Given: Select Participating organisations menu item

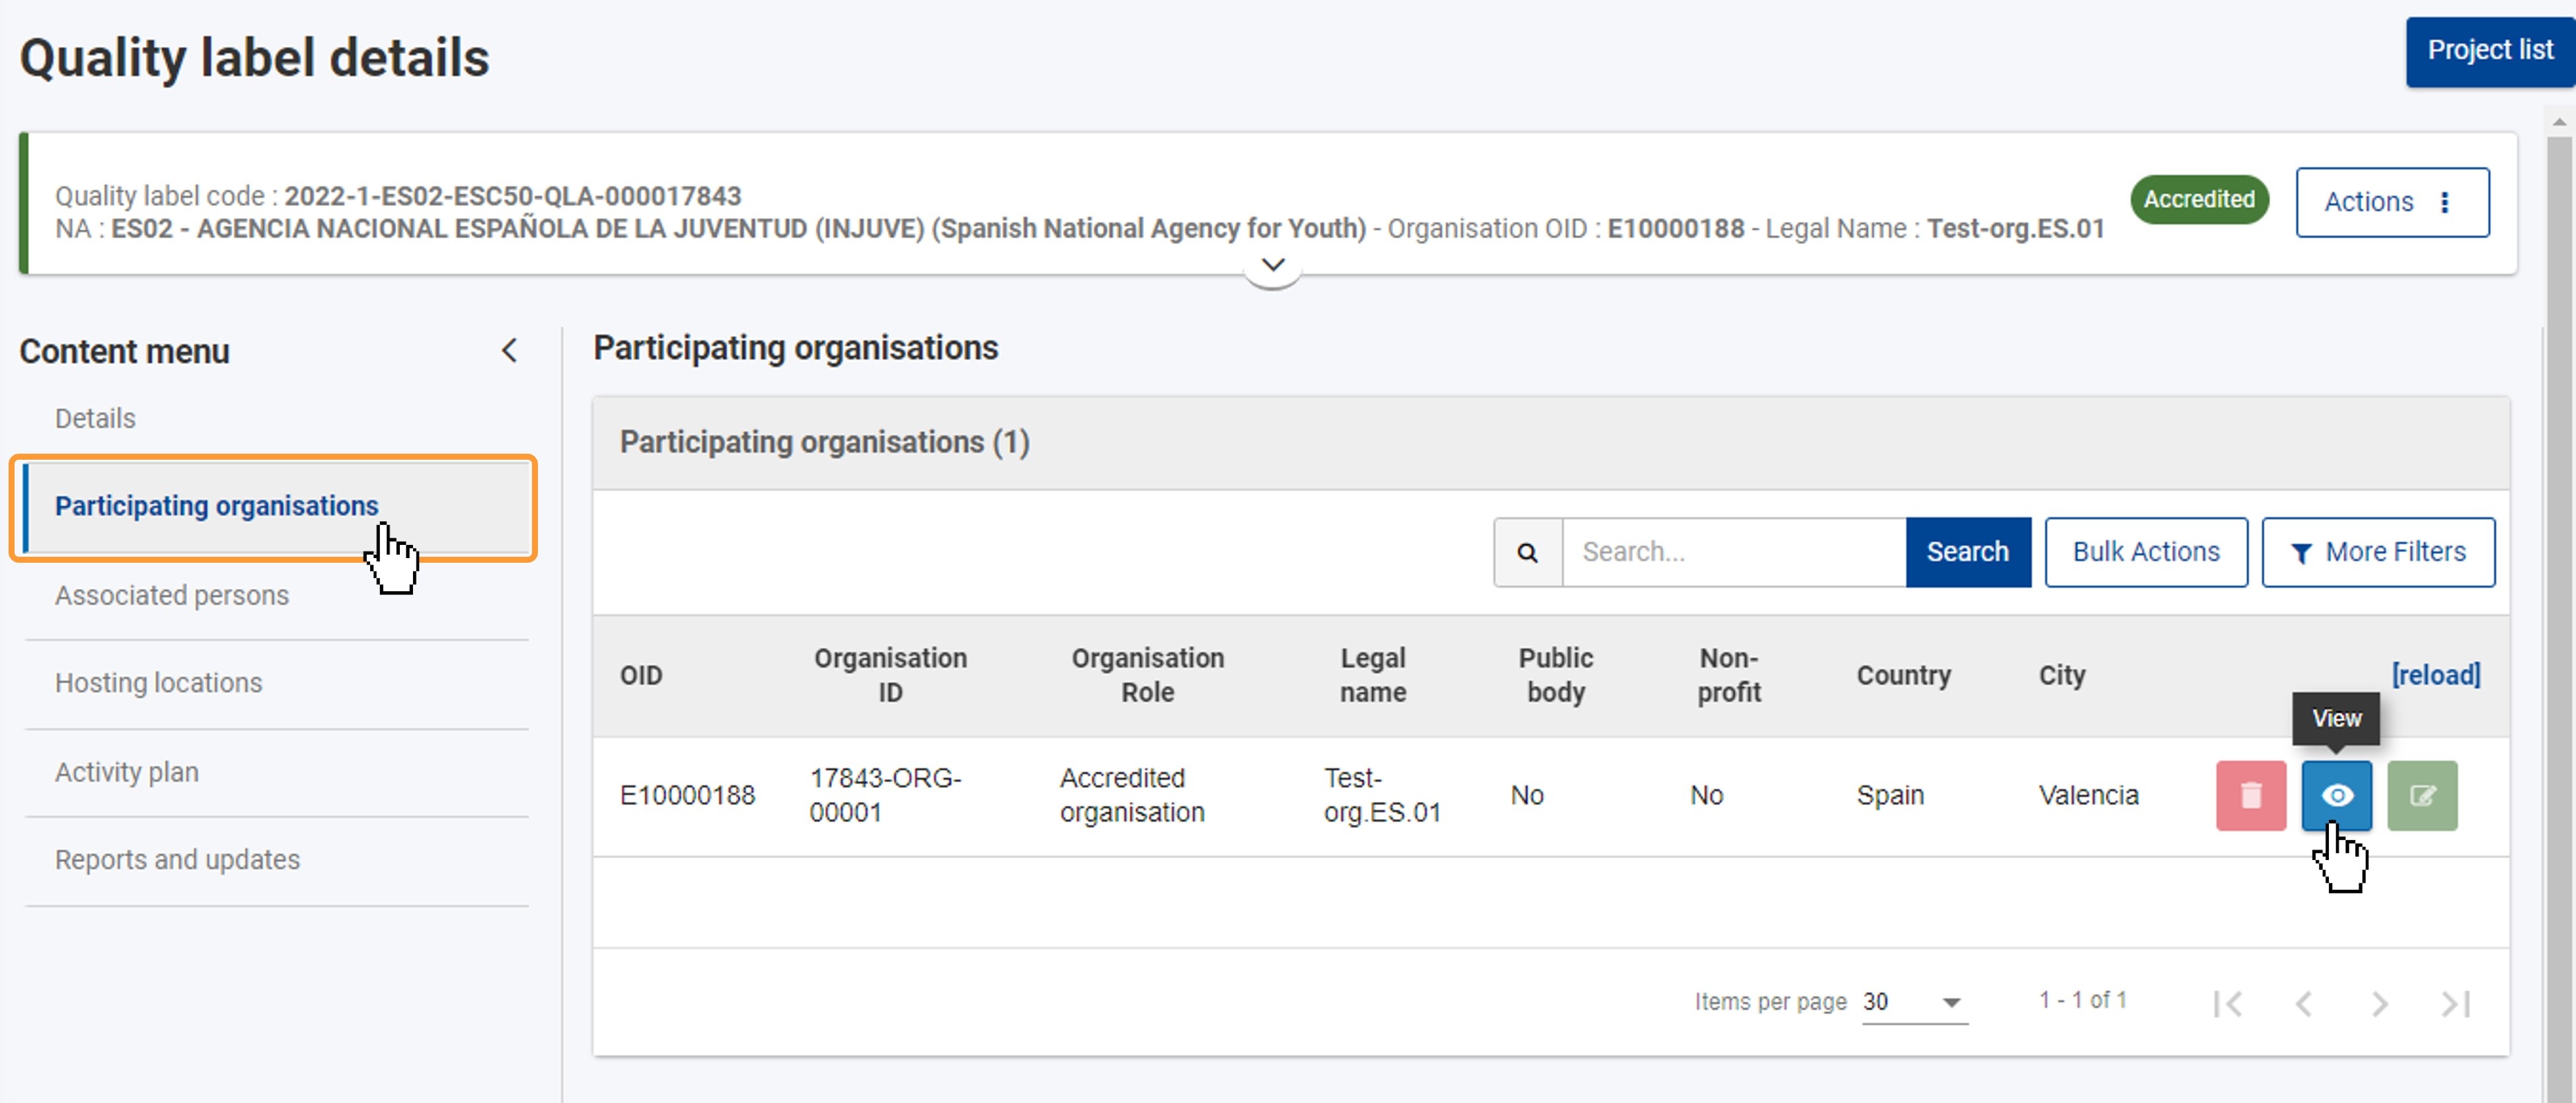Looking at the screenshot, I should tap(277, 507).
